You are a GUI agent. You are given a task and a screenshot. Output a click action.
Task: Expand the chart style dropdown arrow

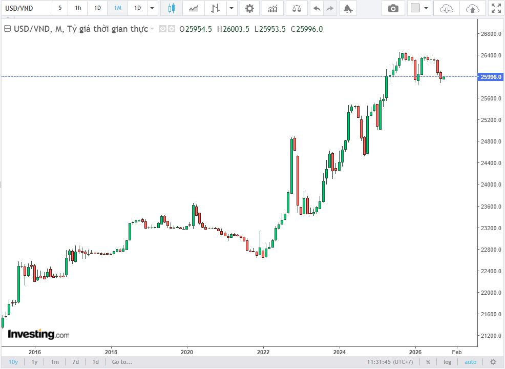(231, 8)
